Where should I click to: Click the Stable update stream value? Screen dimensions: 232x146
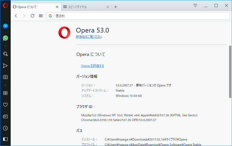coord(120,91)
